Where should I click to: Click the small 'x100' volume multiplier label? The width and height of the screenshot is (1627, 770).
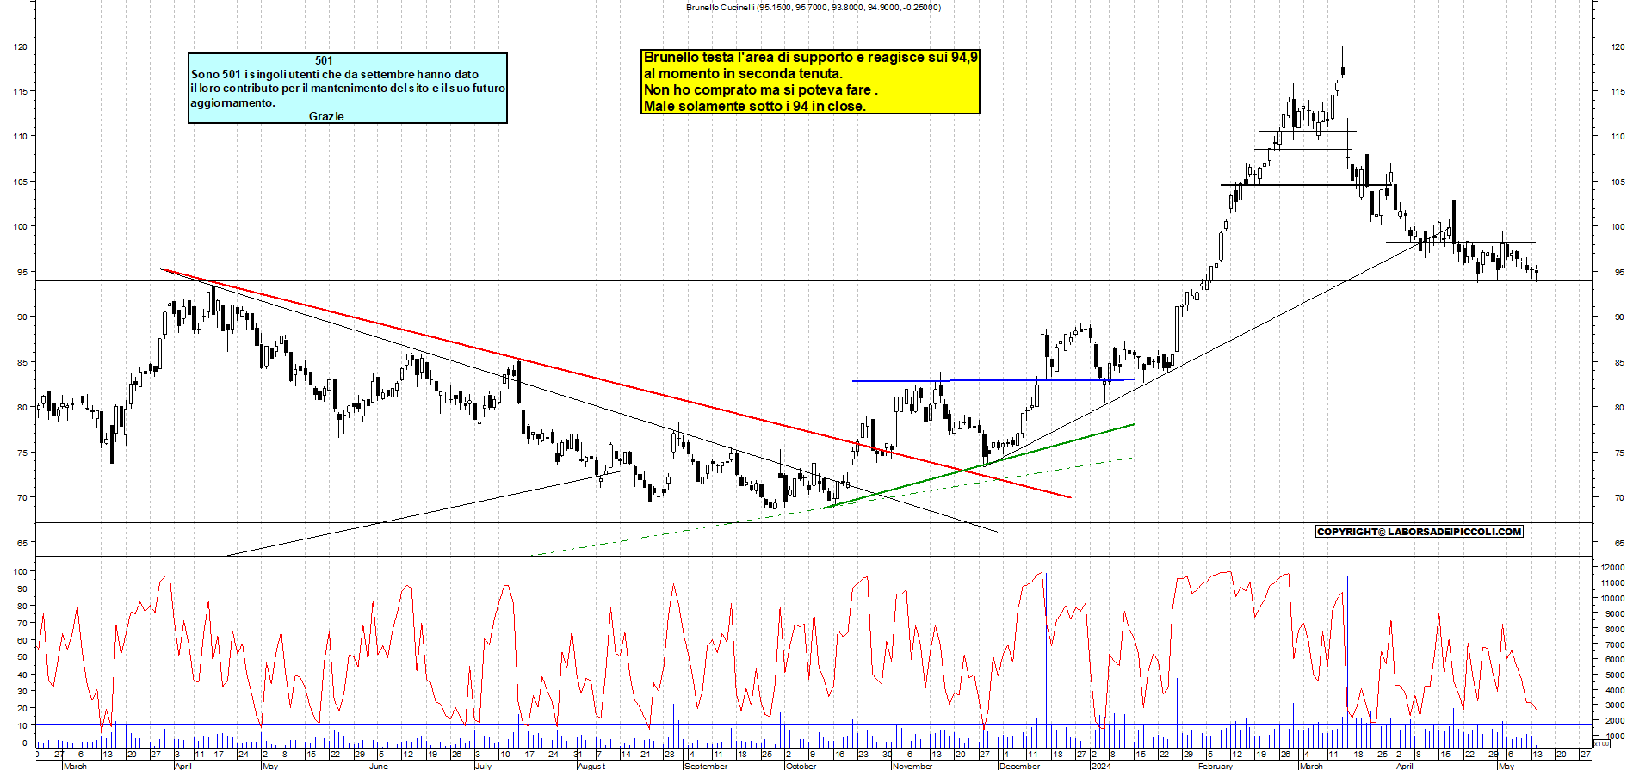(x=1601, y=743)
